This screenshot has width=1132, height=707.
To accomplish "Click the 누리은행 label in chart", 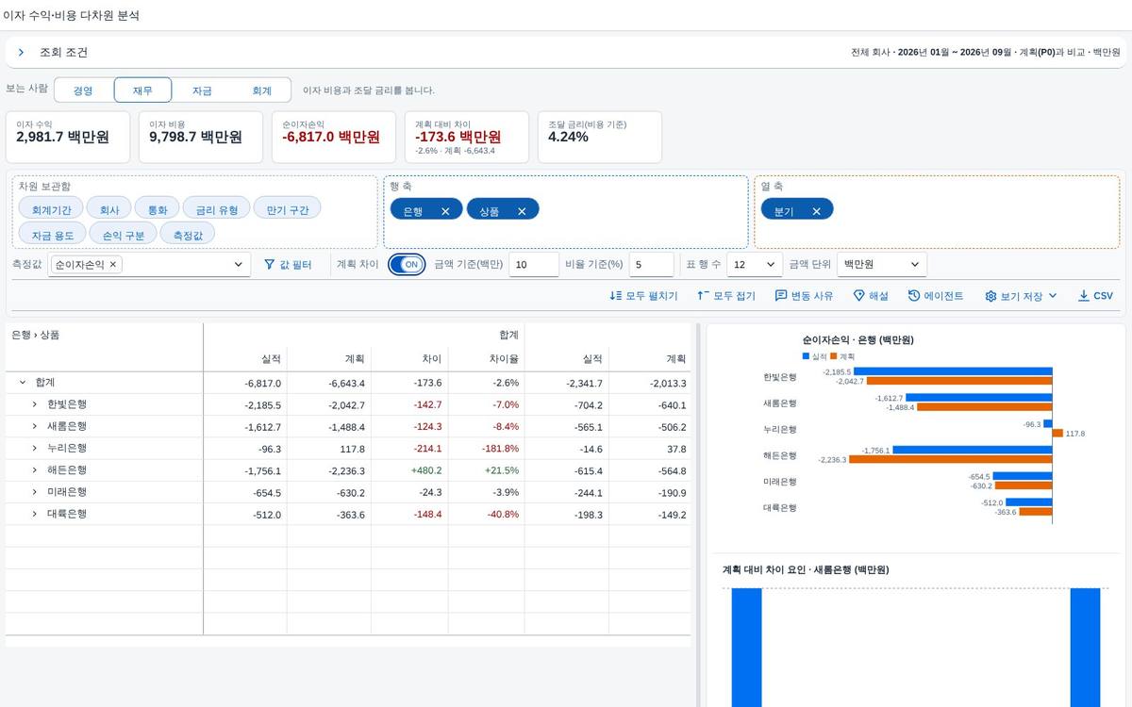I will point(780,429).
